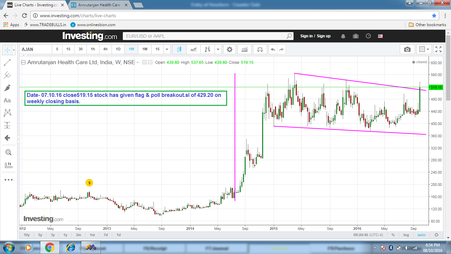Select the 30 minute interval

(x=81, y=49)
